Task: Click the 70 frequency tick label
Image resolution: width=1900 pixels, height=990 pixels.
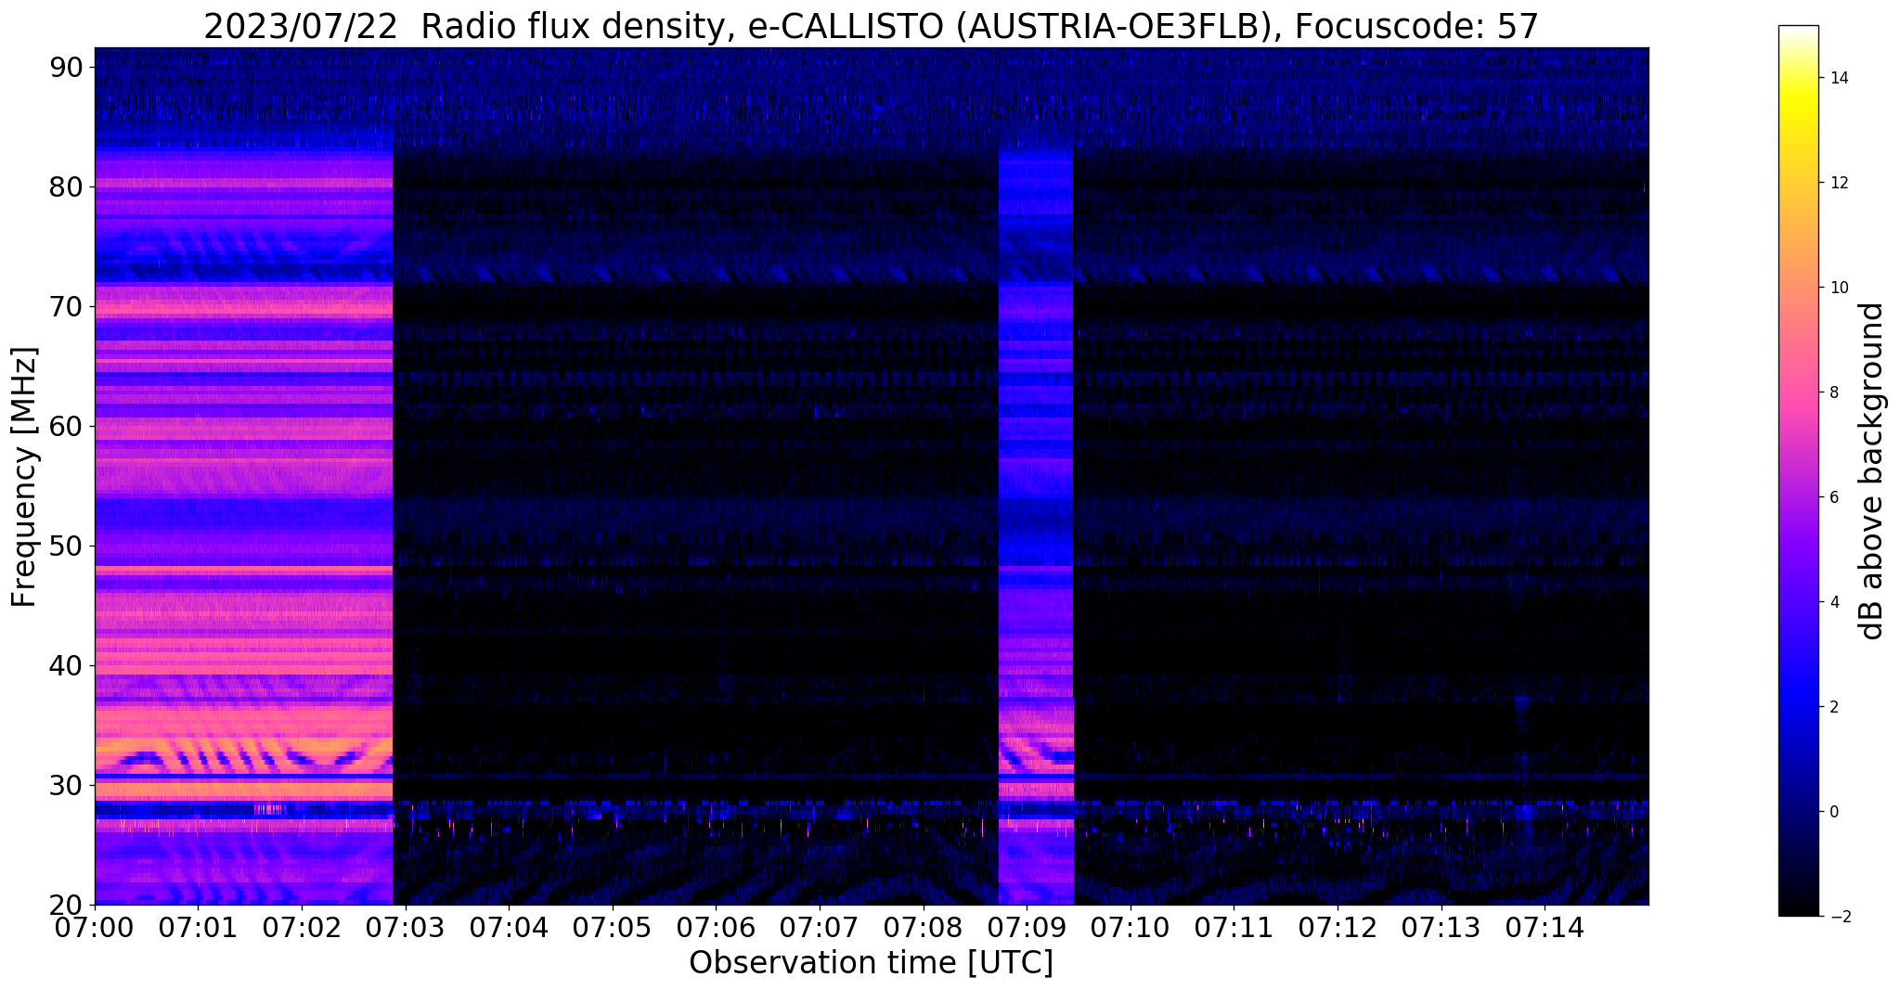Action: 65,306
